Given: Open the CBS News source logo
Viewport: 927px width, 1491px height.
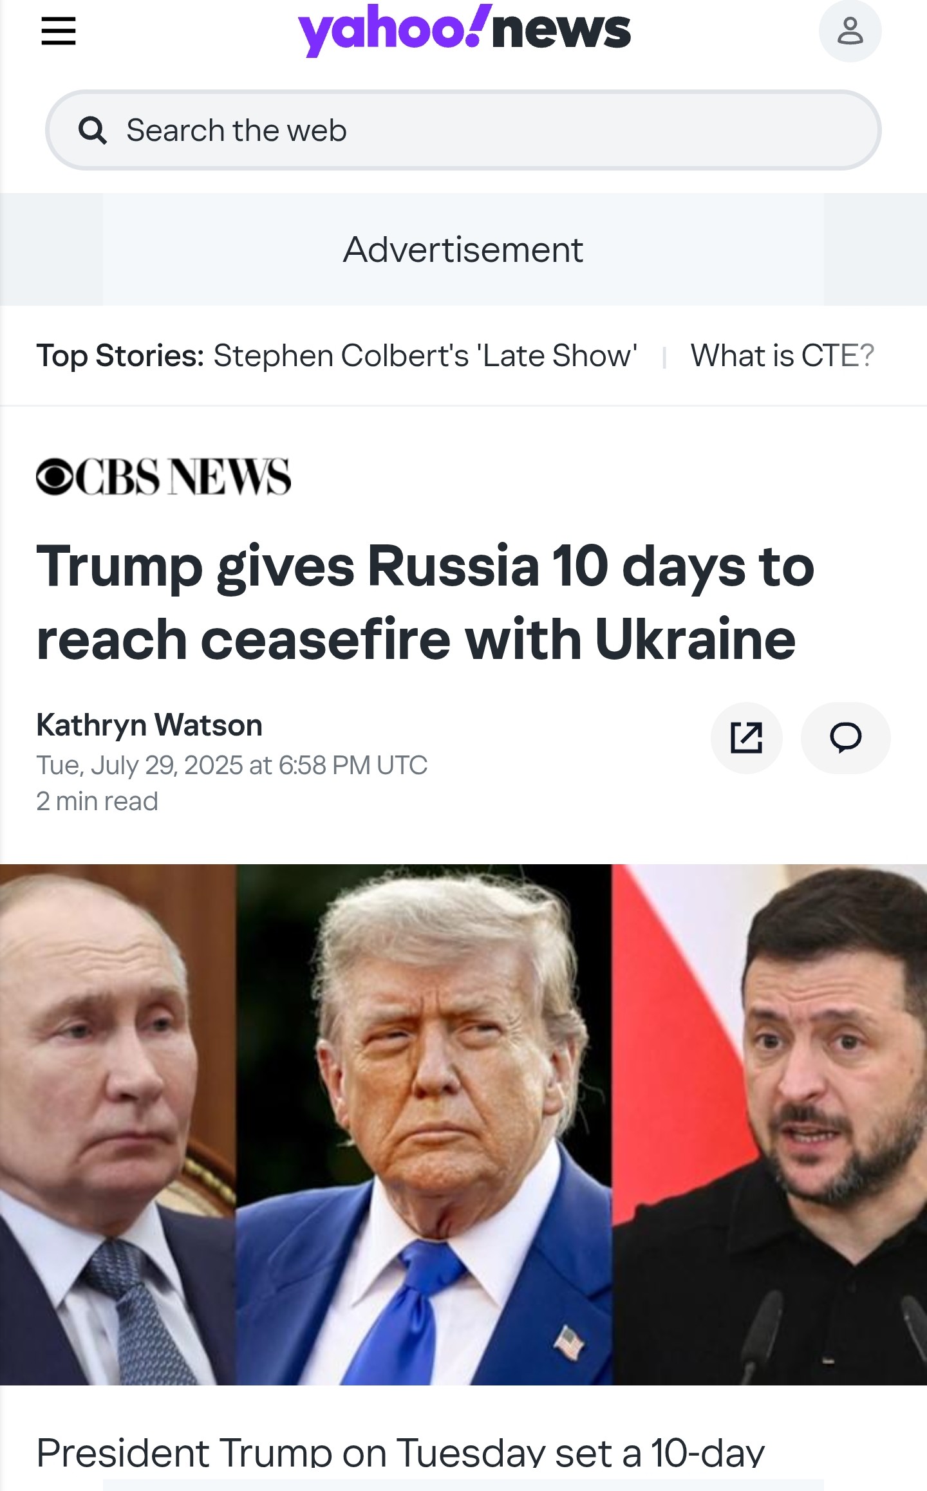Looking at the screenshot, I should tap(164, 477).
